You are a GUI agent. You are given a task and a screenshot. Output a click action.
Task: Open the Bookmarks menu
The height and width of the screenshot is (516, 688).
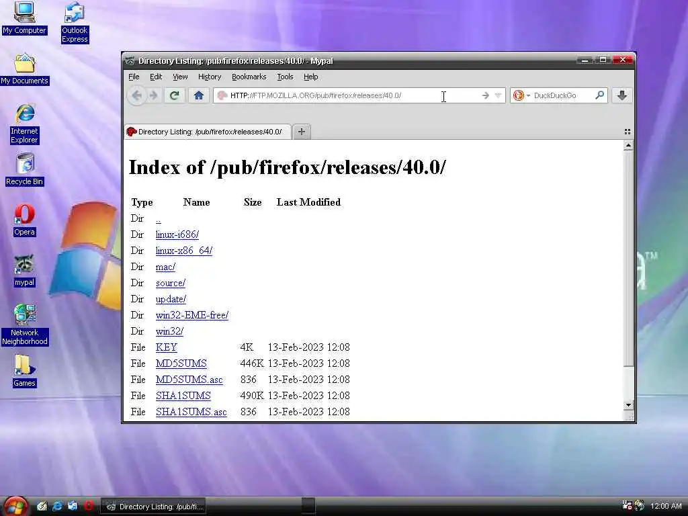249,77
